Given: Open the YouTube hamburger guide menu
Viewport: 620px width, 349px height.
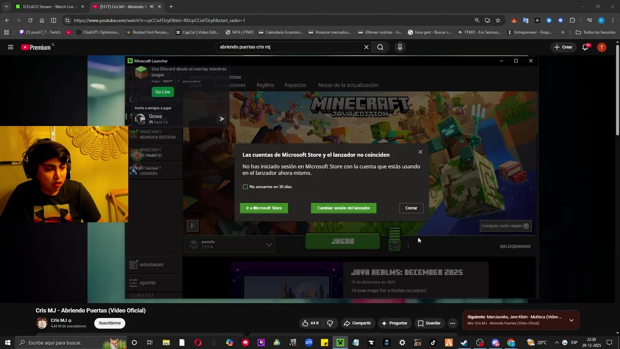Looking at the screenshot, I should [x=10, y=47].
